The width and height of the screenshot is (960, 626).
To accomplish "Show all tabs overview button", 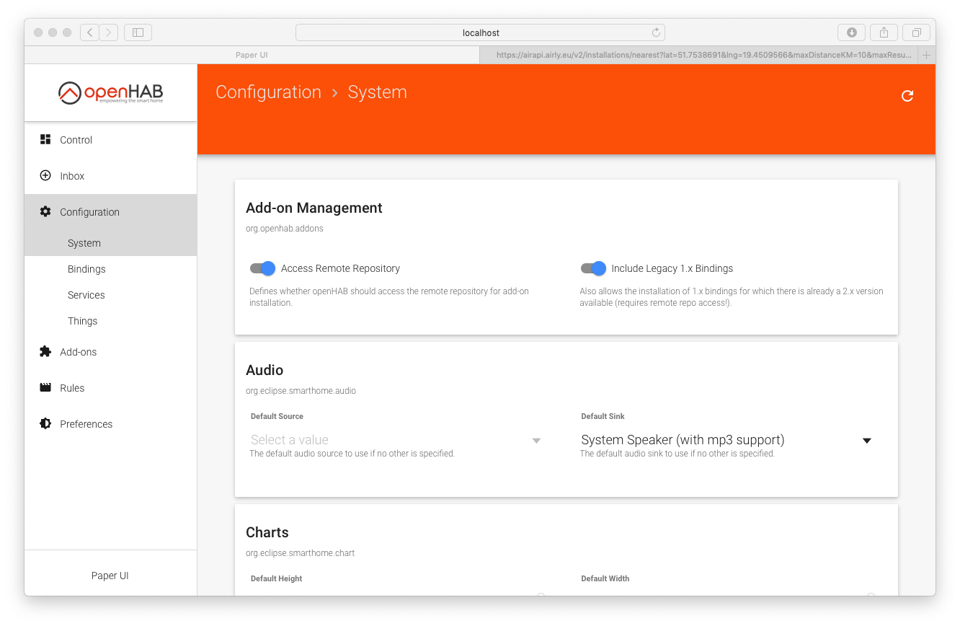I will tap(916, 32).
